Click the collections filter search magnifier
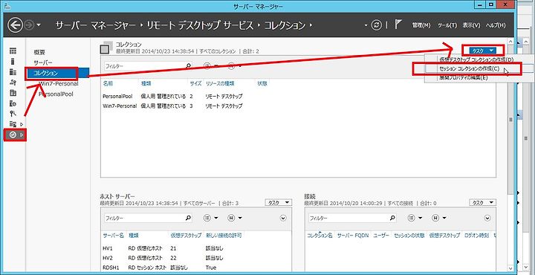535x275 pixels. click(x=188, y=66)
